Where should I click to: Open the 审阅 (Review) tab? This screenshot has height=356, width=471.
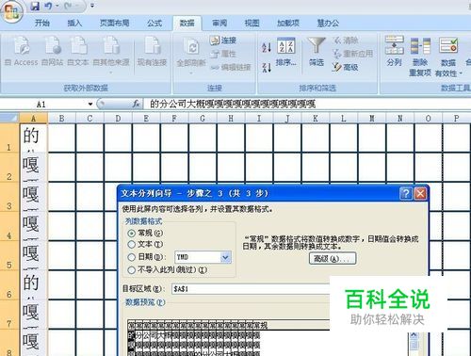click(x=219, y=23)
